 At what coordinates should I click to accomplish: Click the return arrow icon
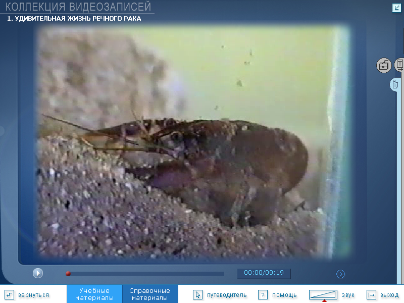(x=9, y=295)
